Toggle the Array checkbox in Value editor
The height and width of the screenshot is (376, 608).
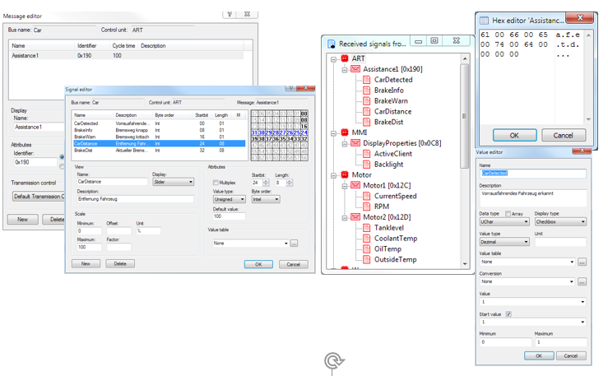click(507, 213)
